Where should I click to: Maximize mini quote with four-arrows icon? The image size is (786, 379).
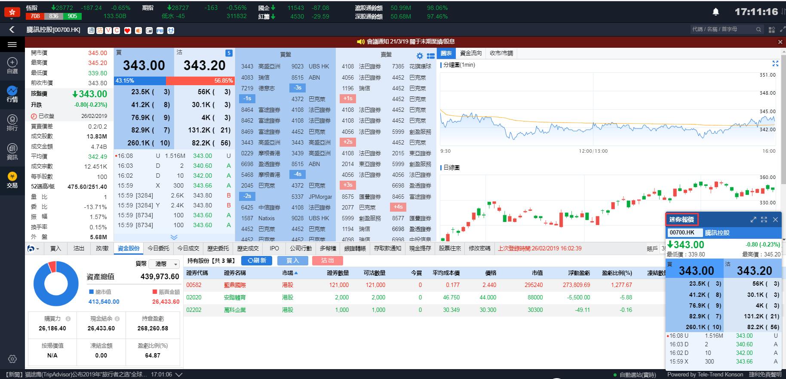click(764, 219)
